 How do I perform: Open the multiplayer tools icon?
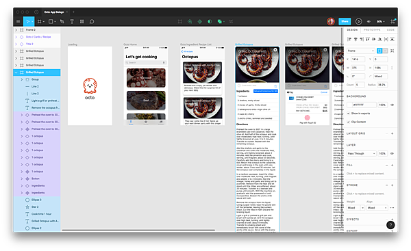click(x=393, y=21)
